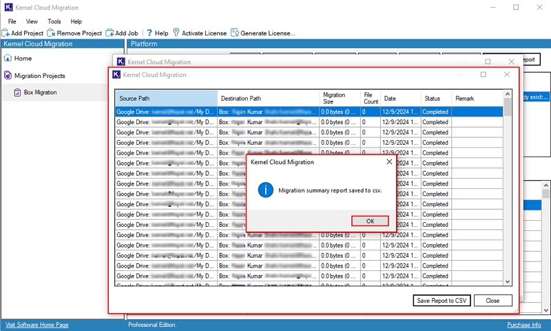Viewport: 551px width, 331px height.
Task: Click the Migration Projects label in sidebar
Action: pyautogui.click(x=40, y=76)
